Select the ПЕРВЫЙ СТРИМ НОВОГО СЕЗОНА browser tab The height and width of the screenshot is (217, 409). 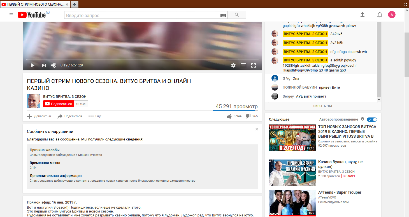point(35,4)
